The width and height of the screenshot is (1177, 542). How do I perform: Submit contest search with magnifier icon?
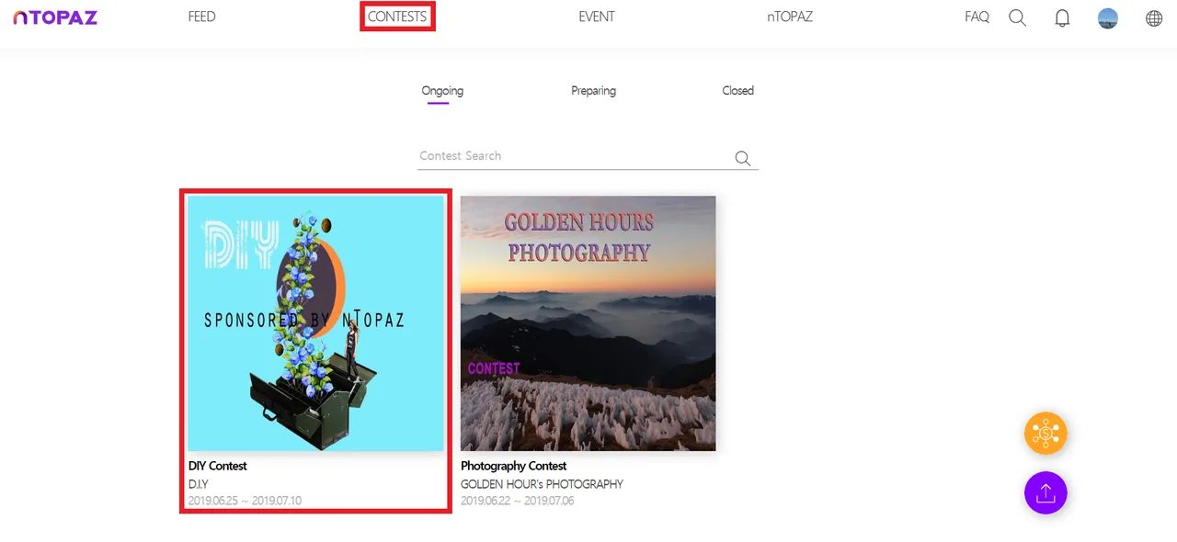point(743,159)
